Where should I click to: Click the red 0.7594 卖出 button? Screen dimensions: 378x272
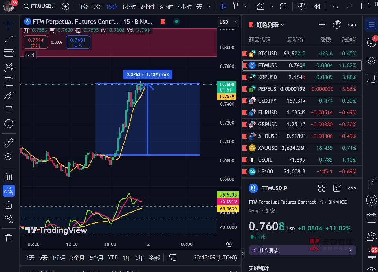[x=36, y=42]
